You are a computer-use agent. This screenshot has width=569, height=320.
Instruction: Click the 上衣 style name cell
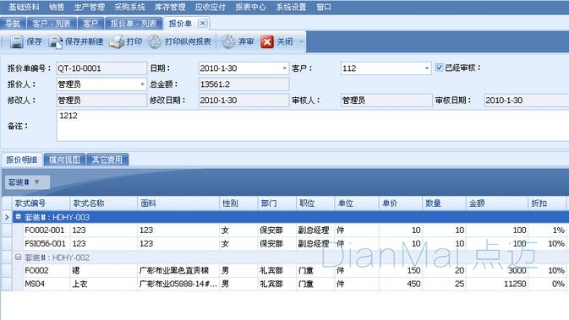point(104,284)
